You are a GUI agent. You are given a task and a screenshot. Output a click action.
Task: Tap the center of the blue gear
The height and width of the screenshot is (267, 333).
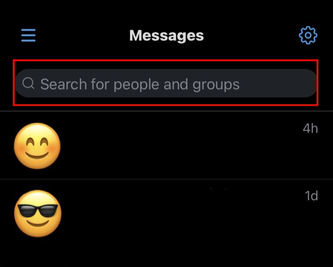[x=308, y=35]
